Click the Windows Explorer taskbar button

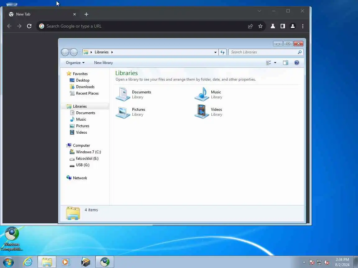[47, 262]
